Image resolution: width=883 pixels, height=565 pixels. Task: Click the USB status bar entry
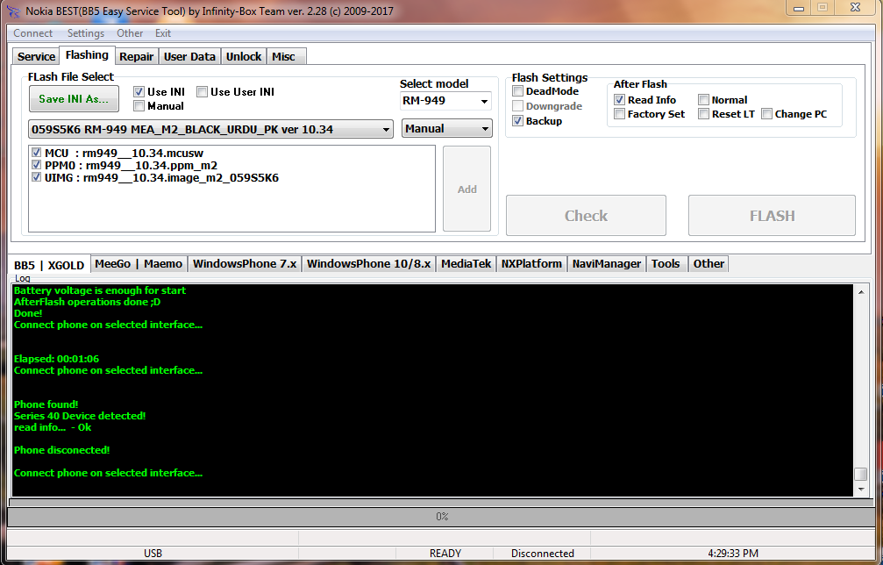pyautogui.click(x=153, y=554)
